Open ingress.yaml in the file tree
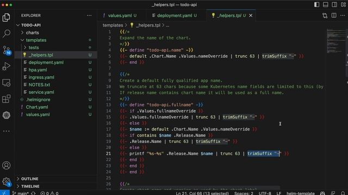348x195 pixels. [x=56, y=77]
